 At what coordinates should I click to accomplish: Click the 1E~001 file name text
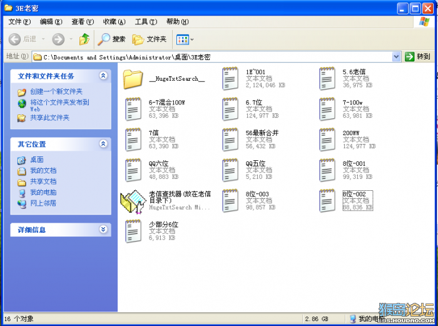click(x=255, y=72)
